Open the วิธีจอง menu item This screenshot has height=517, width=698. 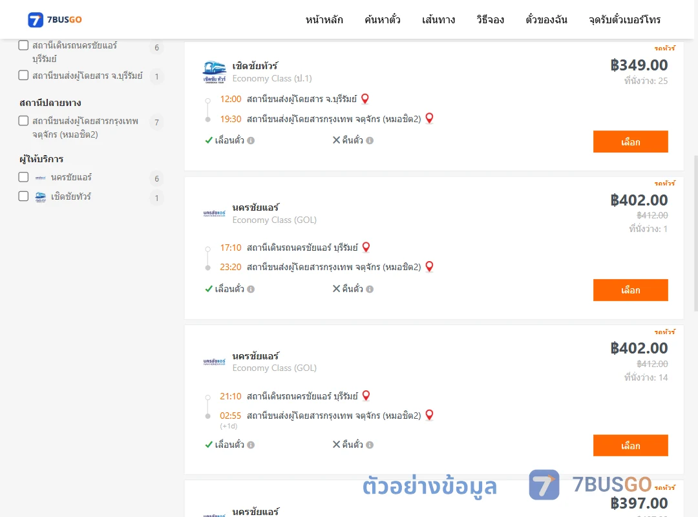tap(490, 19)
